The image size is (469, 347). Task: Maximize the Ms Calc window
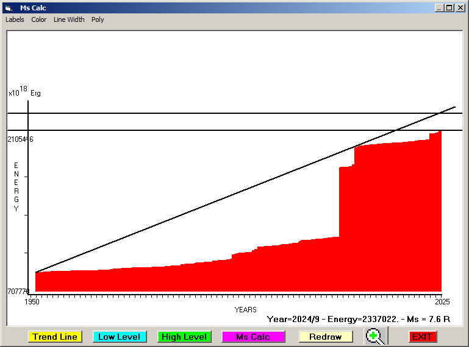[449, 8]
